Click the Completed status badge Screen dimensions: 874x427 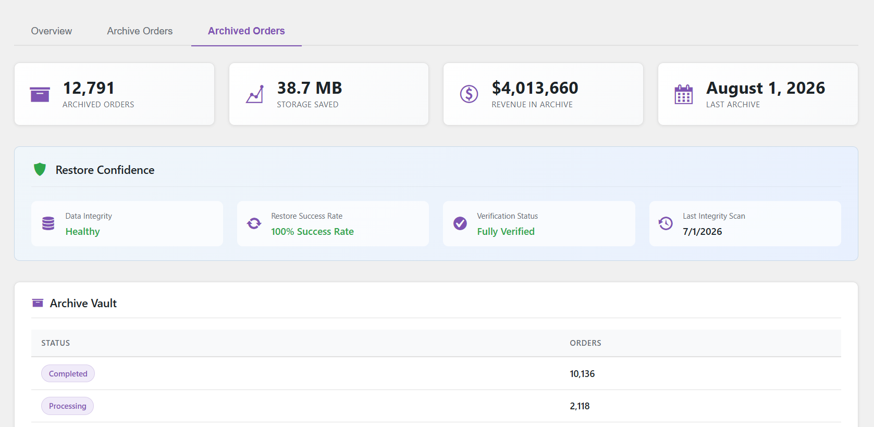[68, 373]
